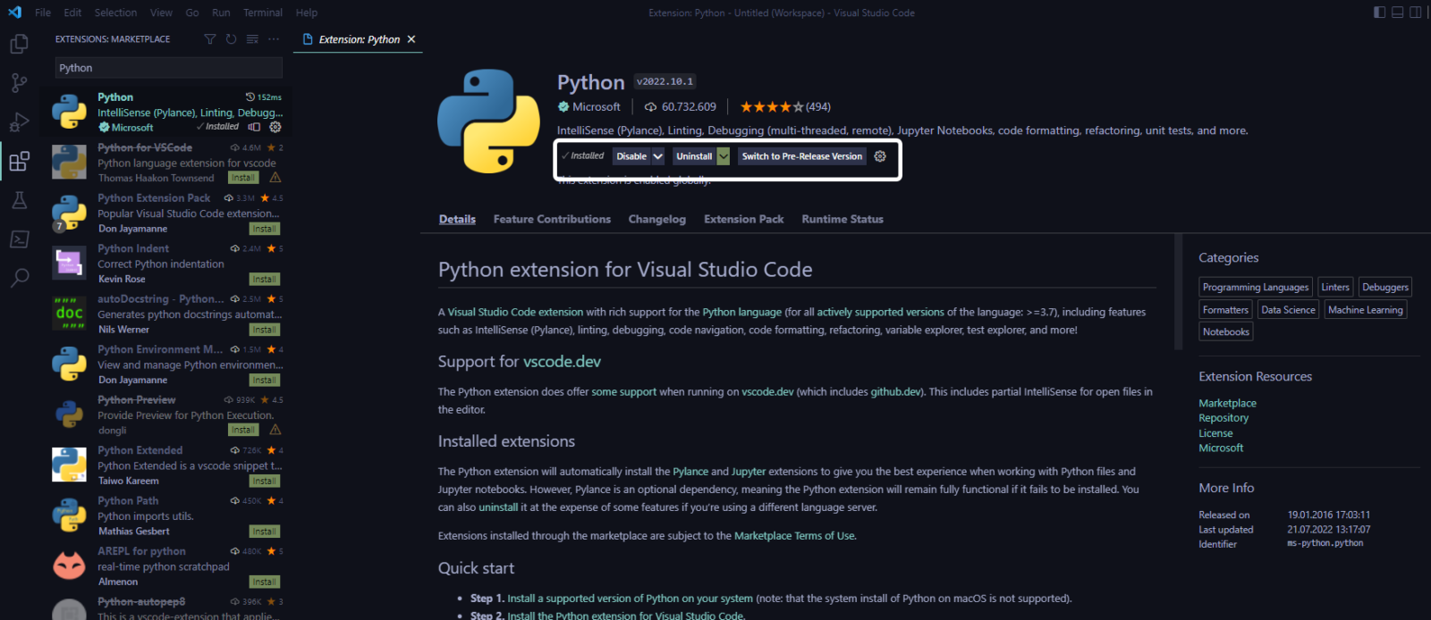Switch to the Changelog tab
The image size is (1431, 620).
click(656, 219)
